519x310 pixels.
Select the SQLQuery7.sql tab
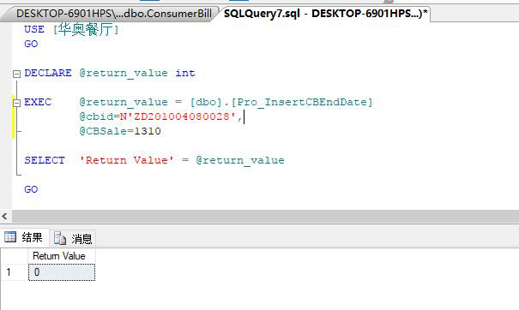[x=325, y=14]
